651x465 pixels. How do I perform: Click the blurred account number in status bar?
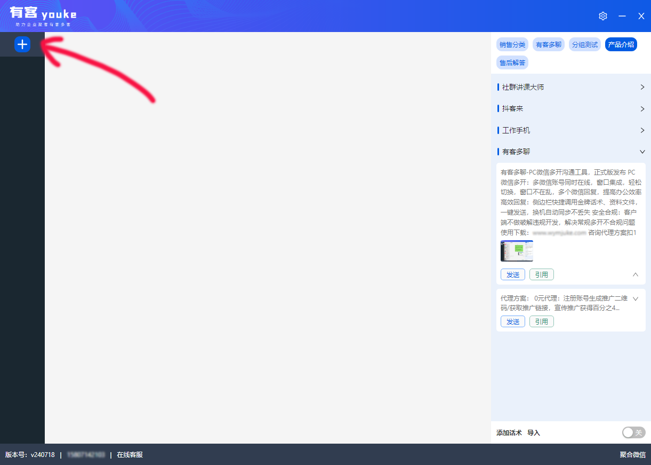pos(86,455)
